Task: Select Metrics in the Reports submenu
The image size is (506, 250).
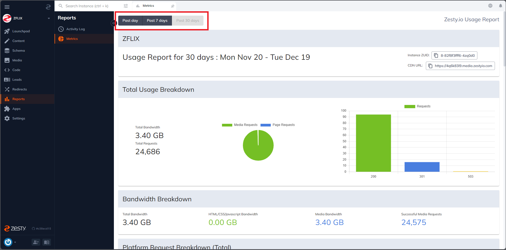Action: [84, 39]
